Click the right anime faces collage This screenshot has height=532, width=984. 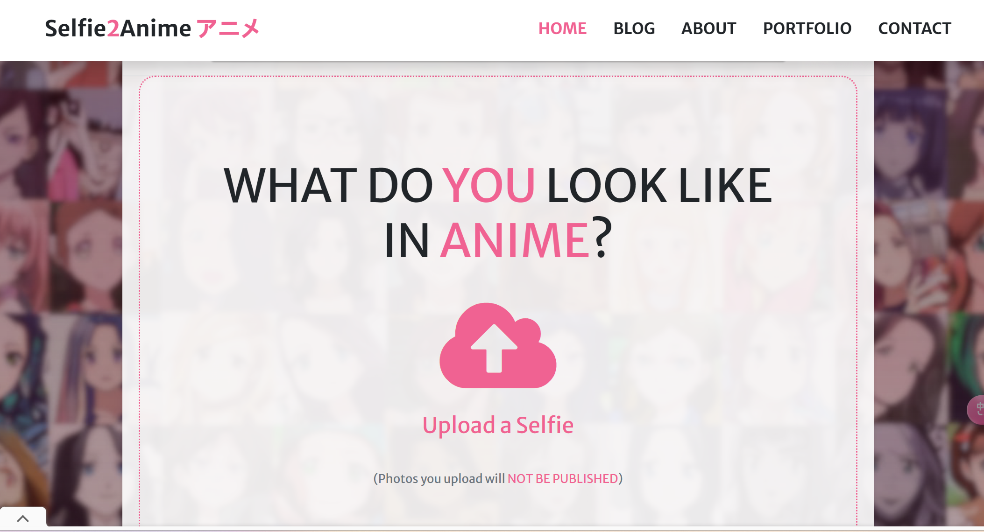[x=929, y=294]
